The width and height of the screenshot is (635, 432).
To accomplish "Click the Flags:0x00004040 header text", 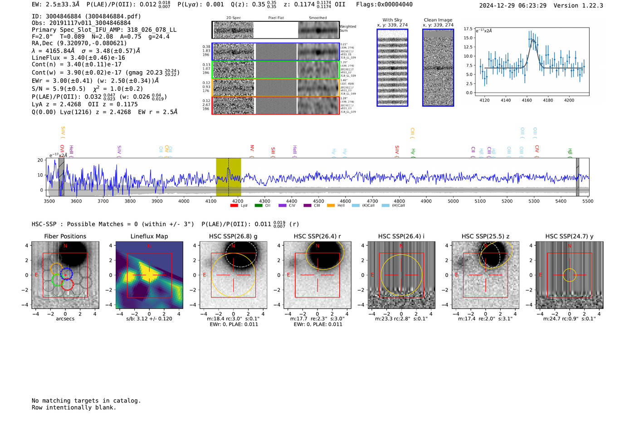I will click(x=384, y=5).
